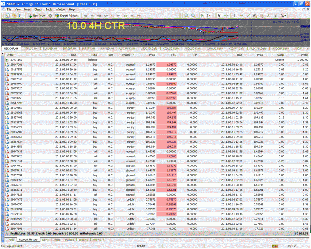
Task: Select the Equidistant Channel tool
Action: 255,15
